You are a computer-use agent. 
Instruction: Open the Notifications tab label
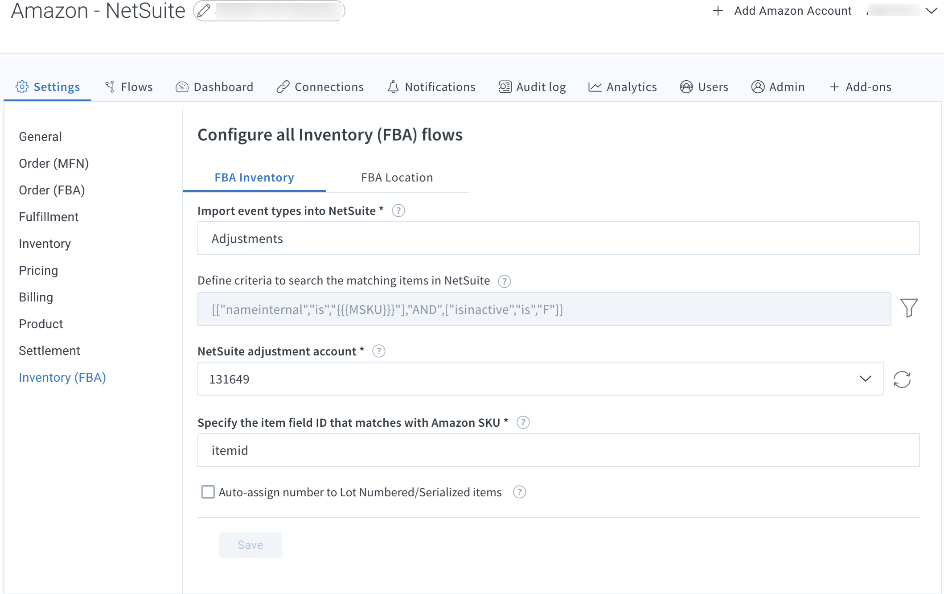click(x=440, y=87)
